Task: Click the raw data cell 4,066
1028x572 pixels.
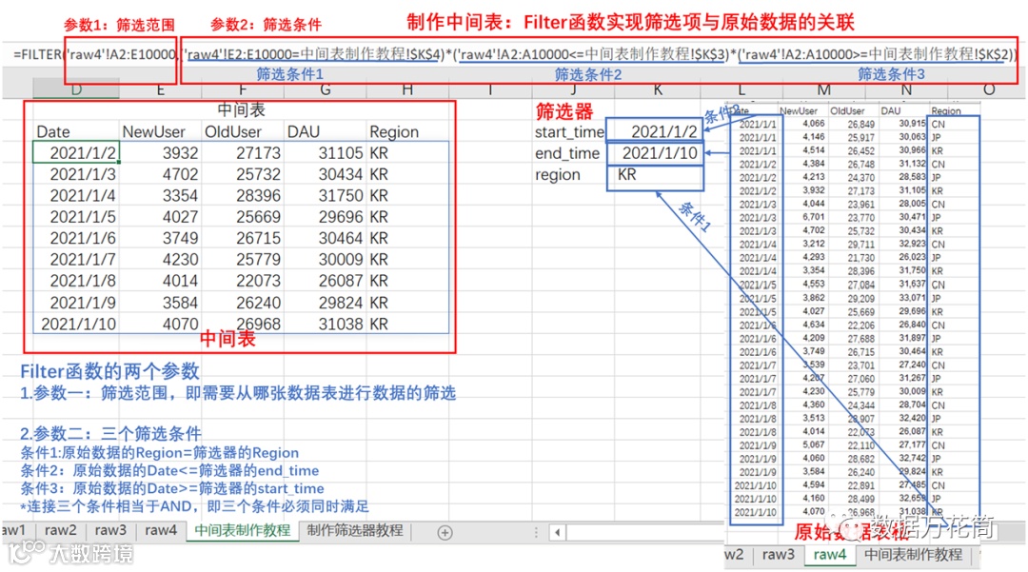Action: coord(813,123)
